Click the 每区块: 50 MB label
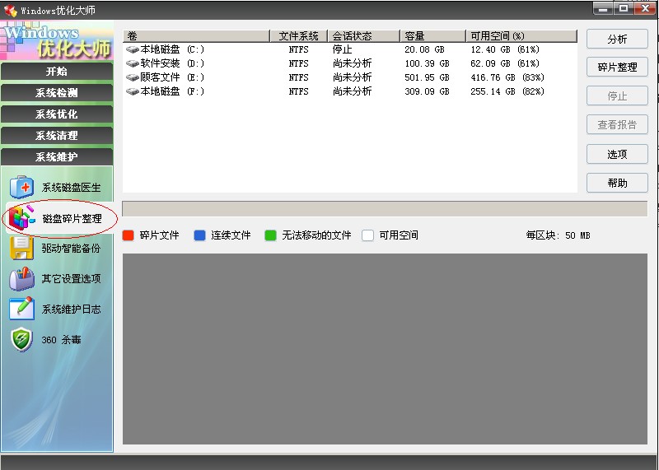 [559, 235]
